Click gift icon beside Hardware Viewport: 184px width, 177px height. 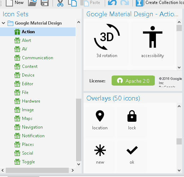17,101
